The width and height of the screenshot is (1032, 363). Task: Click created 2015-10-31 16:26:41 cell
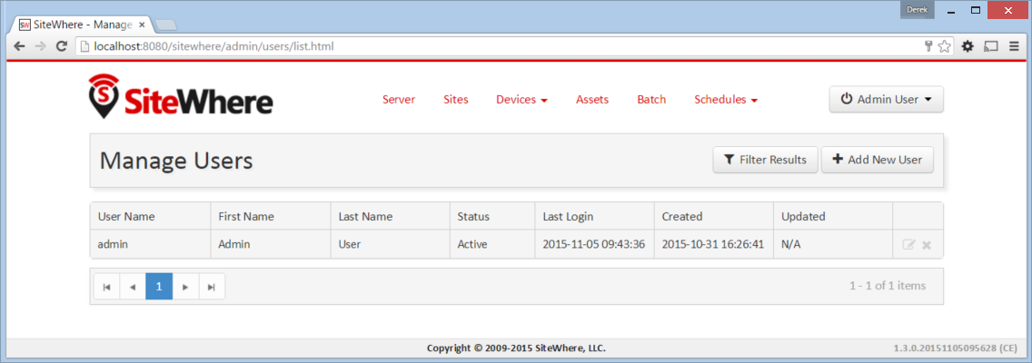[x=713, y=244]
